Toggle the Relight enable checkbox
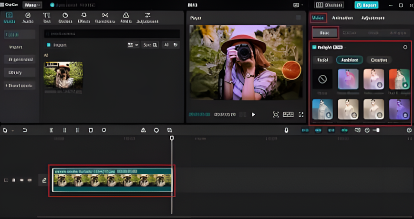Viewport: 414px width, 219px height. coord(314,47)
